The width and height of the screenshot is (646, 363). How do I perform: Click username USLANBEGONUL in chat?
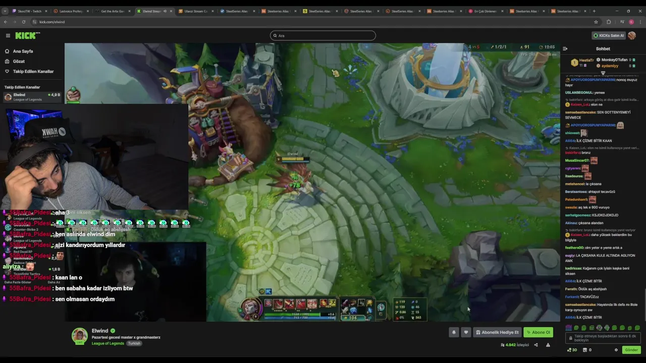click(579, 93)
